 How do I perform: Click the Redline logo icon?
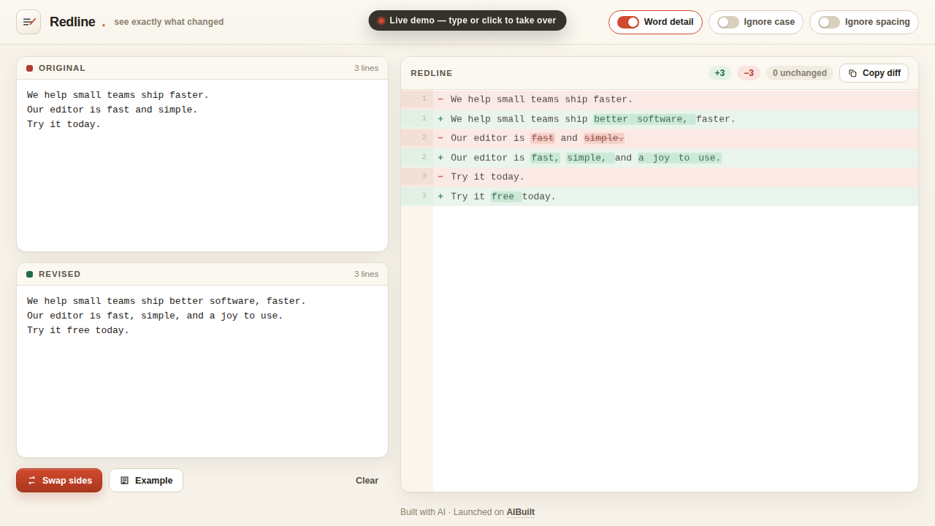(28, 22)
